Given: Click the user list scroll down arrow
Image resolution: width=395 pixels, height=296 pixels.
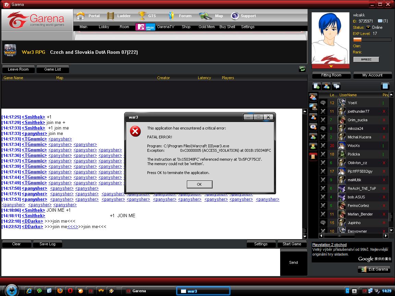Looking at the screenshot, I should click(391, 230).
